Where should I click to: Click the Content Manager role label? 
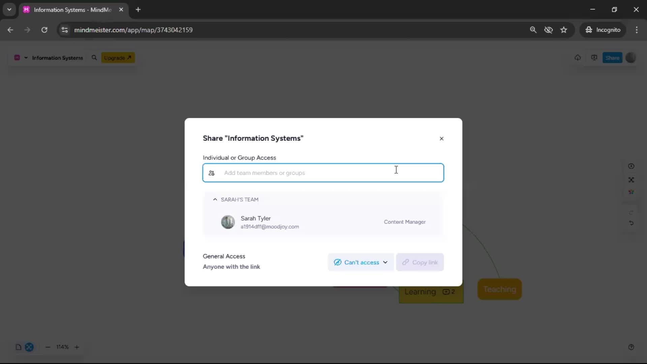(405, 222)
